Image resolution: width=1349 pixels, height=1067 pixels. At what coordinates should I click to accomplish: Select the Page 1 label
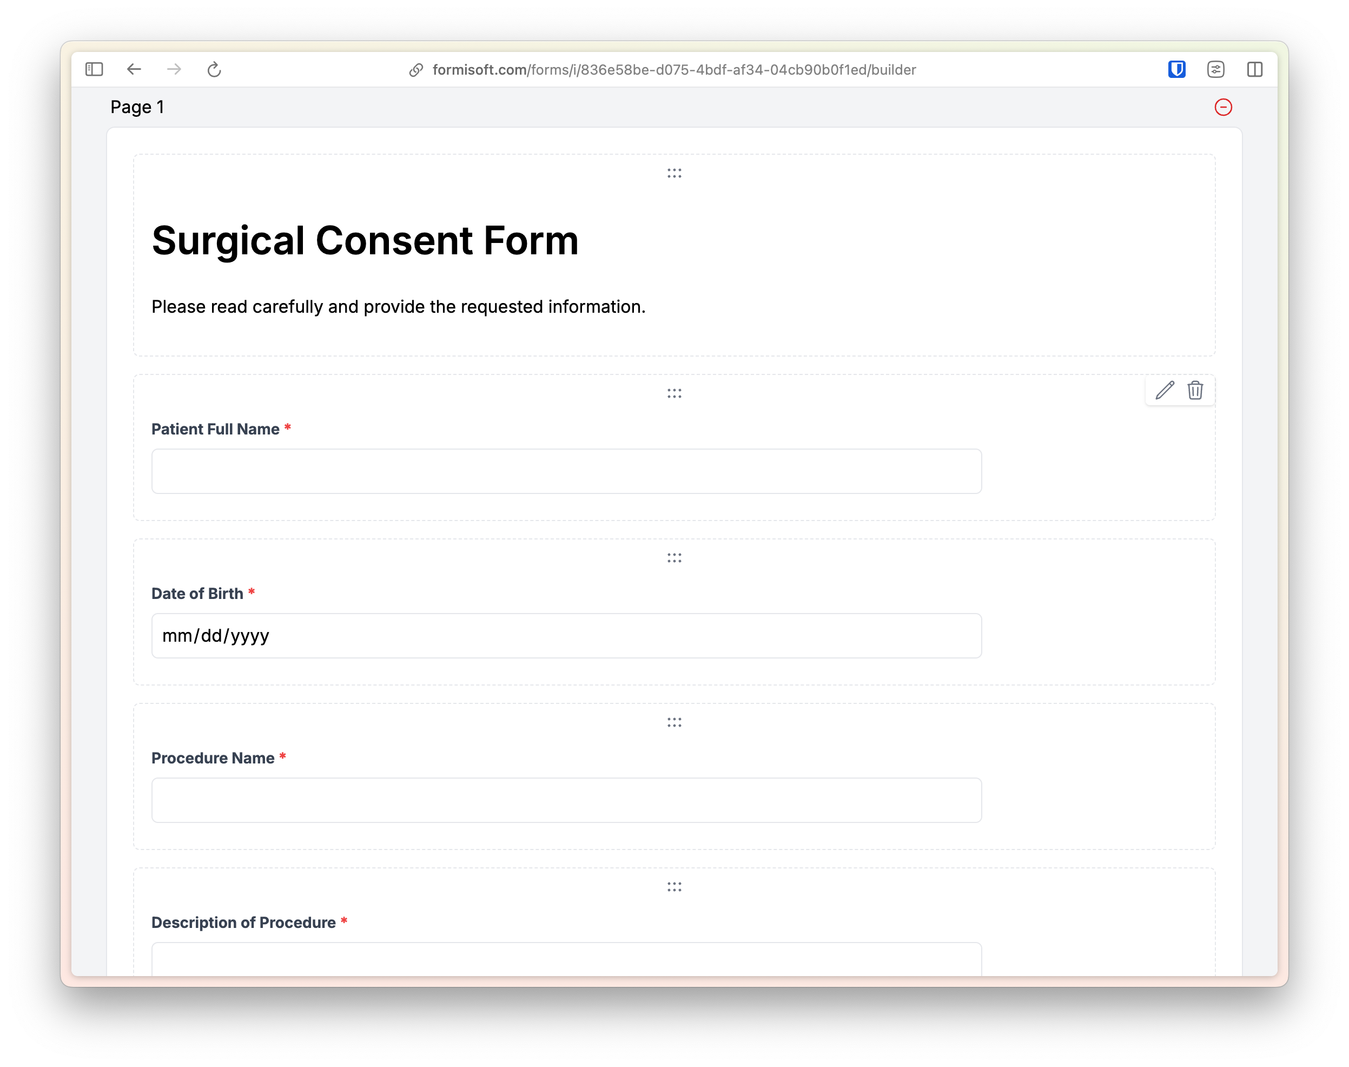tap(137, 108)
